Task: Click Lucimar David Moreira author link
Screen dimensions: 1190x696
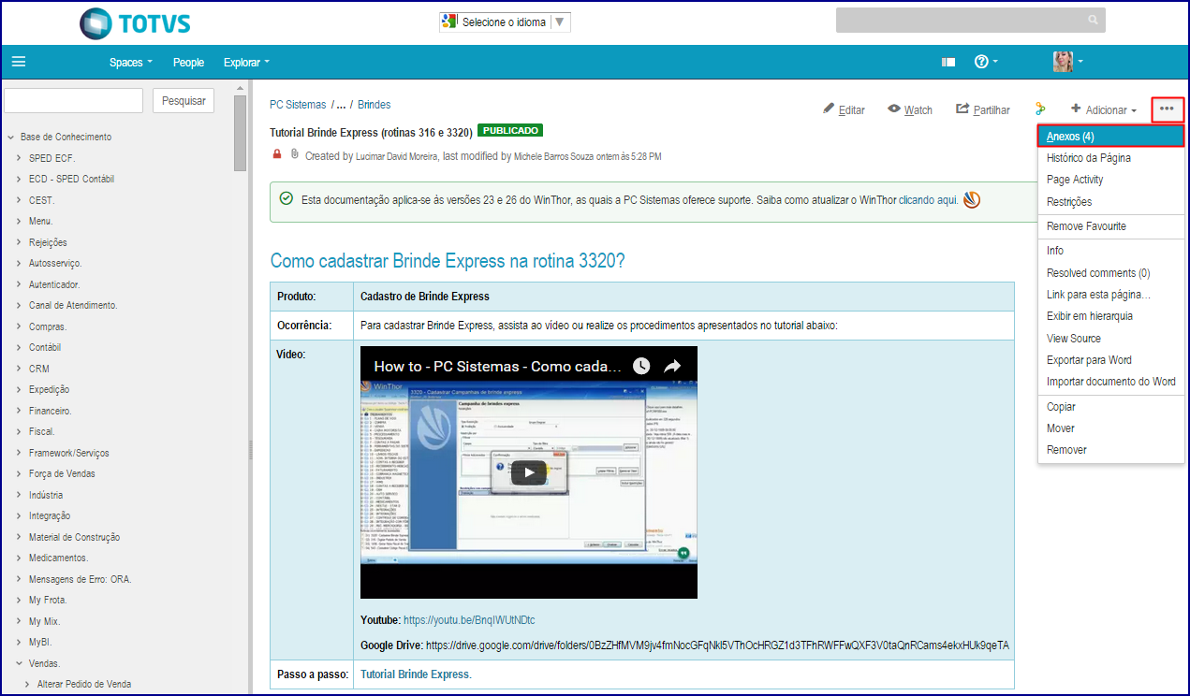Action: [x=397, y=157]
